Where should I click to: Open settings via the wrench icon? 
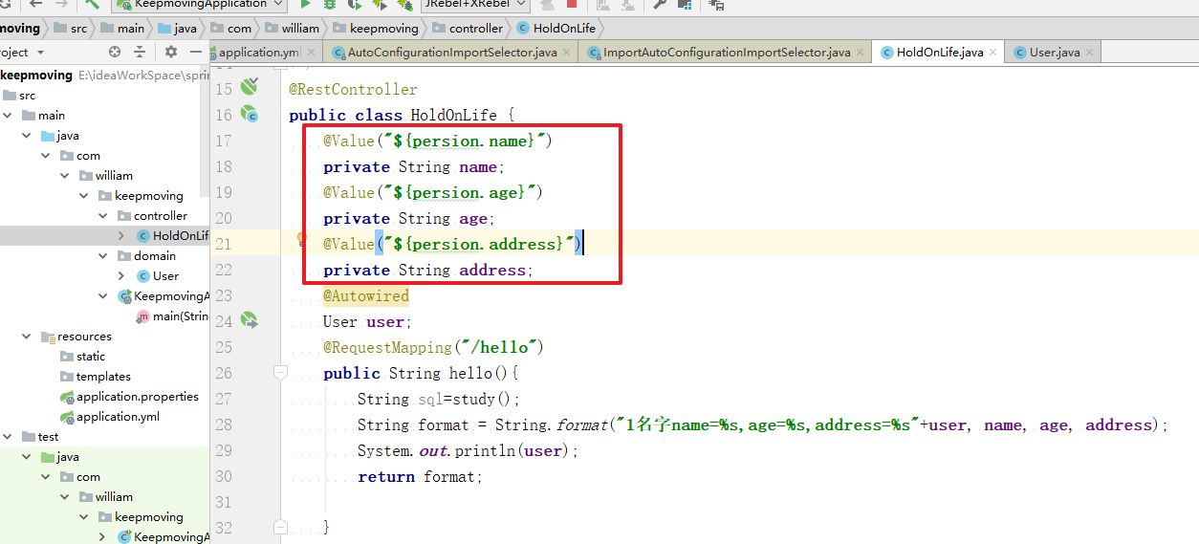click(660, 4)
